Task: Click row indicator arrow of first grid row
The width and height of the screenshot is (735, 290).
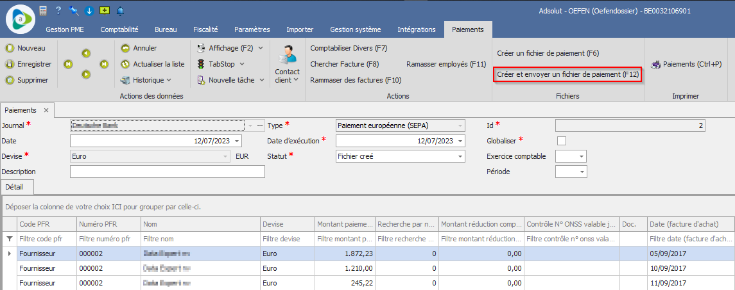Action: (x=10, y=254)
